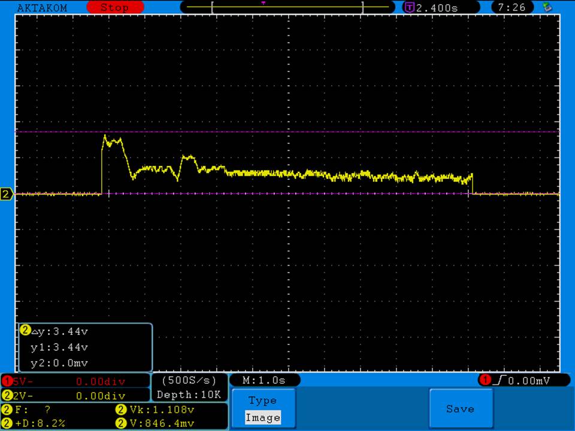The width and height of the screenshot is (575, 431).
Task: Click the 500S/s sample rate readout
Action: pyautogui.click(x=189, y=380)
